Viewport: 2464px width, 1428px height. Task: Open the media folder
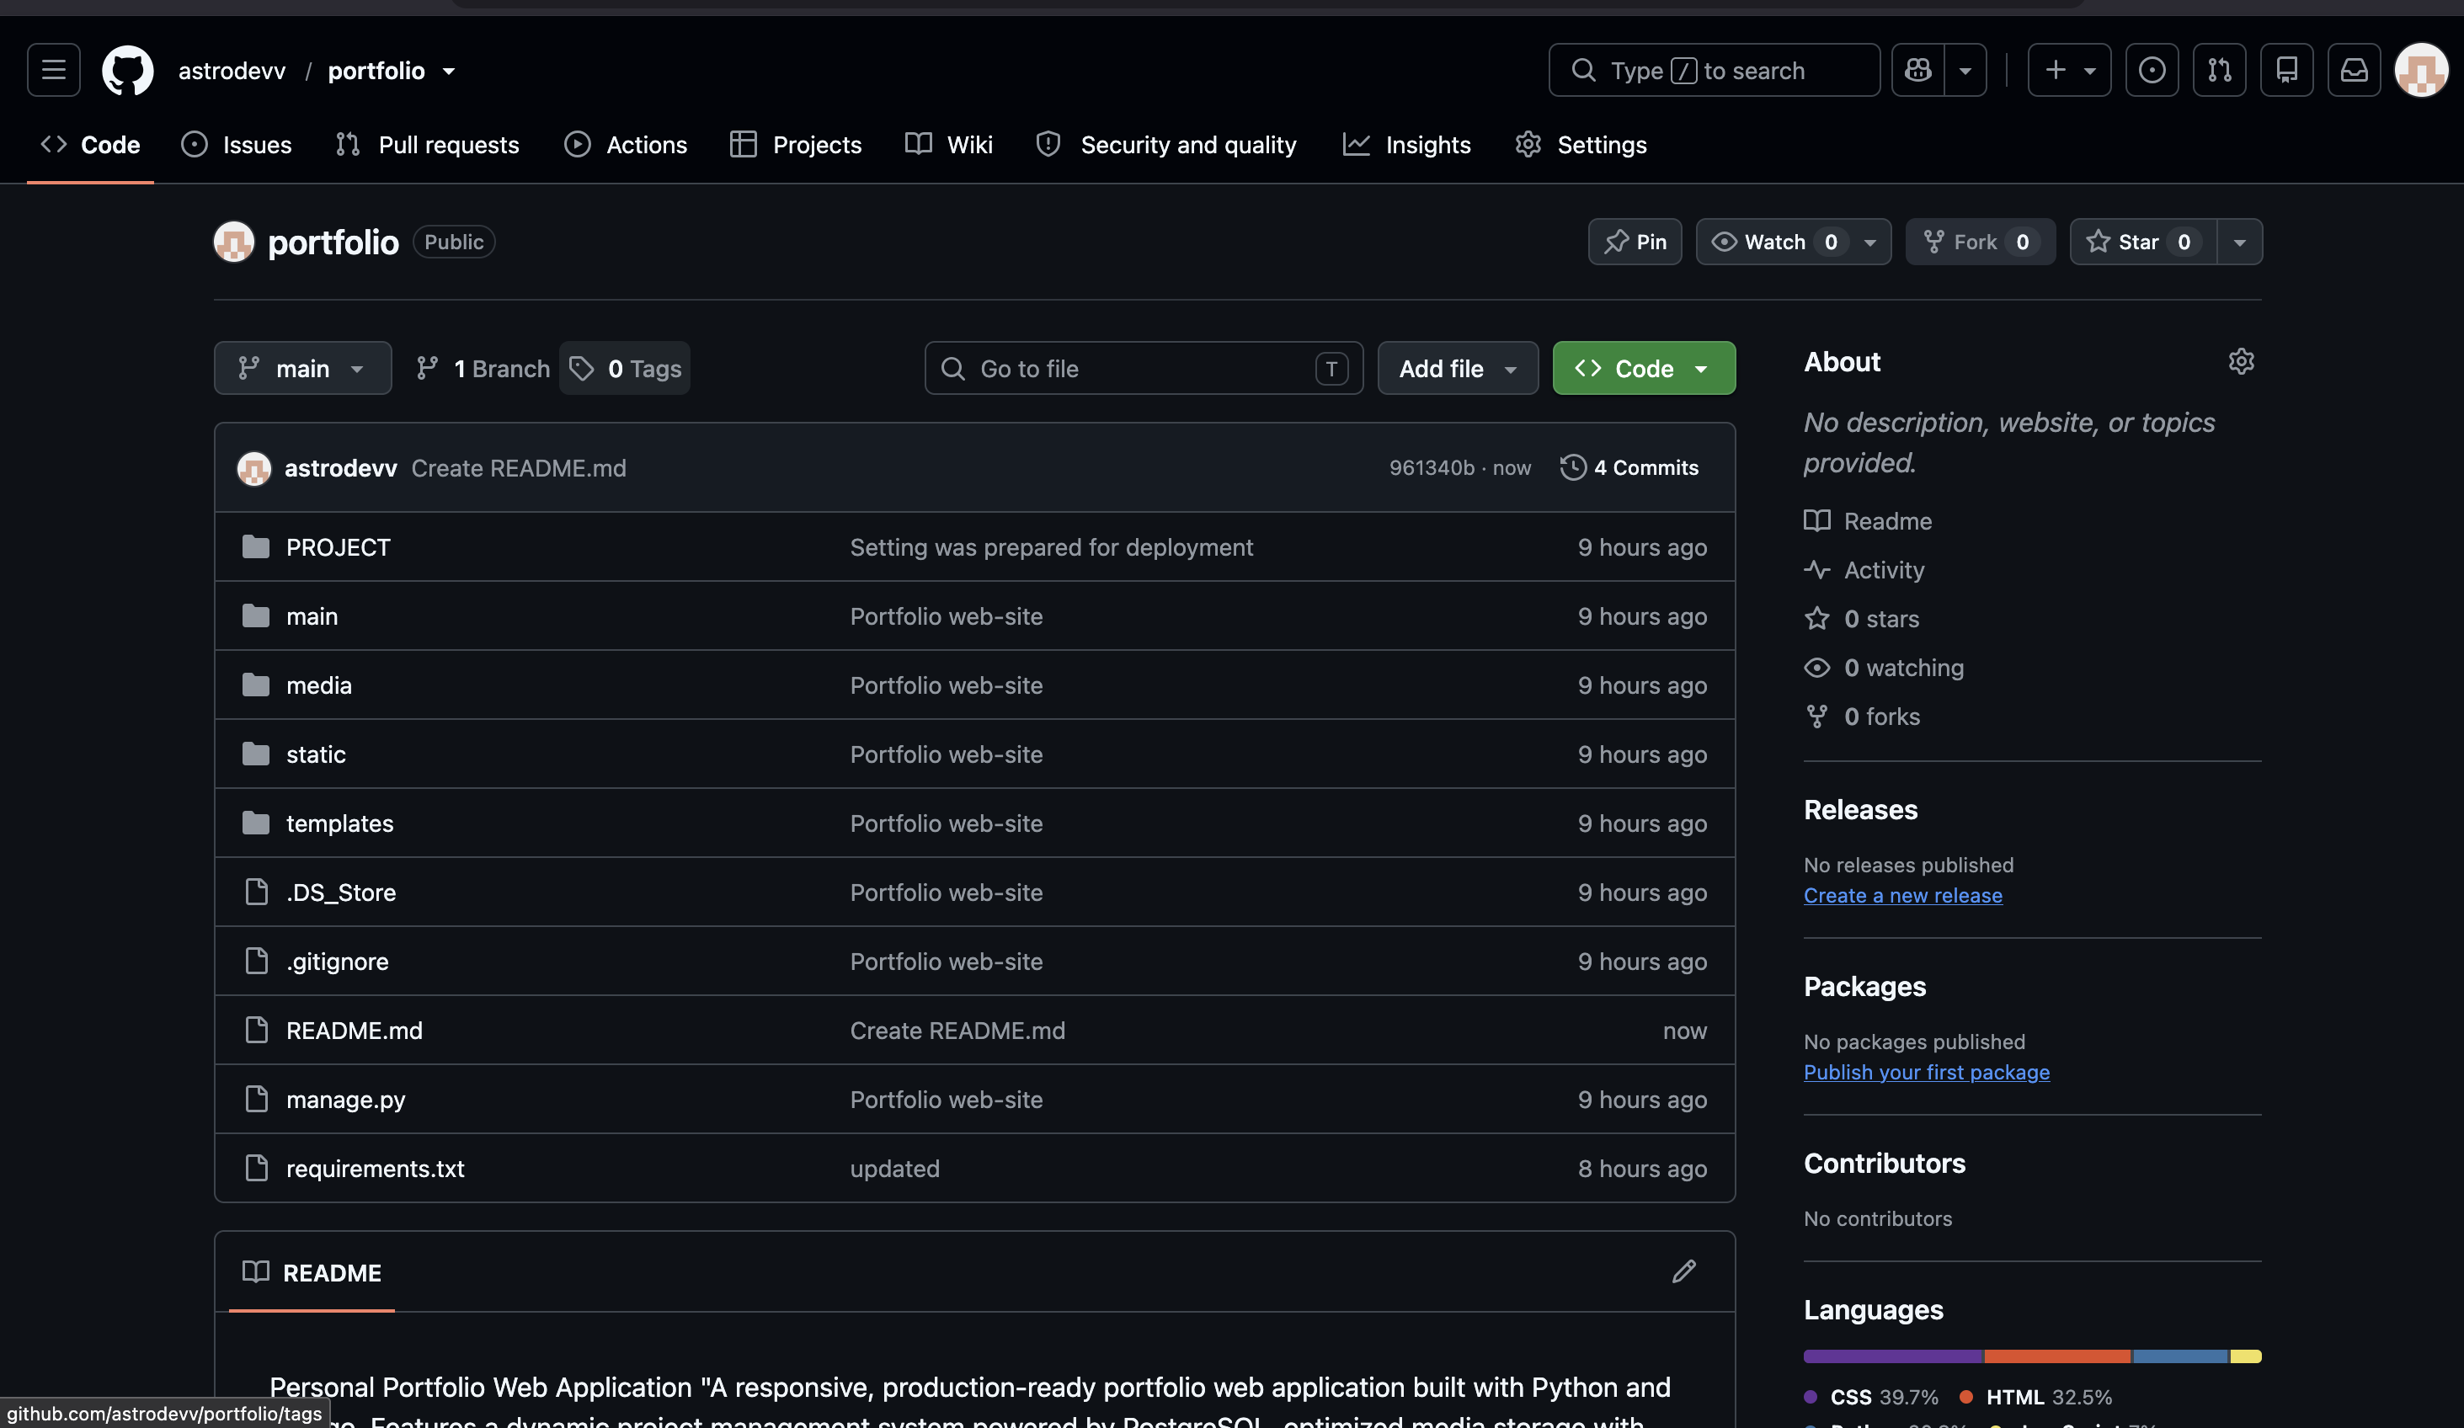click(x=319, y=685)
